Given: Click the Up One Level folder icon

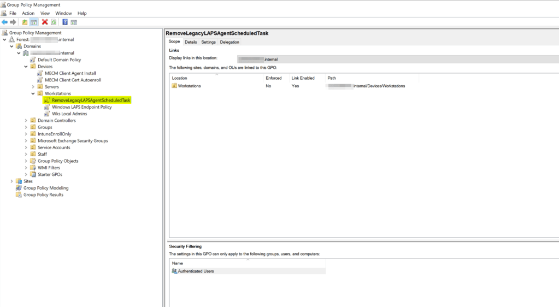Looking at the screenshot, I should 25,22.
